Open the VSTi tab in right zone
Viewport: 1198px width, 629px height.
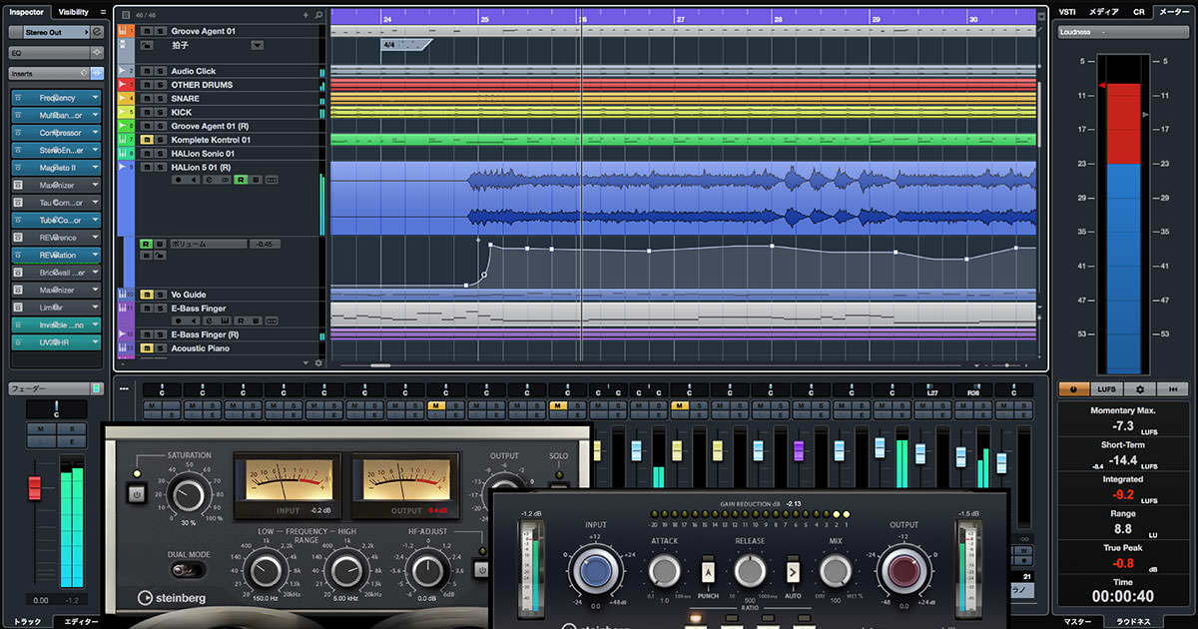(x=1067, y=12)
